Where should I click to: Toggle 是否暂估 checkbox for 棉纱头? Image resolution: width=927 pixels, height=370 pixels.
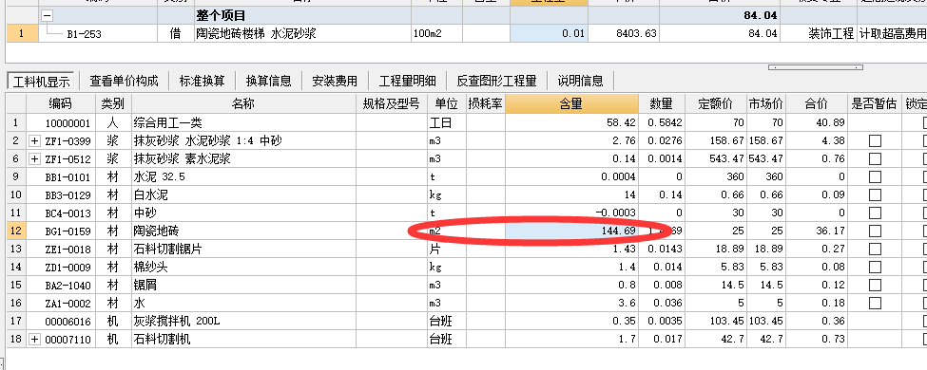(875, 267)
